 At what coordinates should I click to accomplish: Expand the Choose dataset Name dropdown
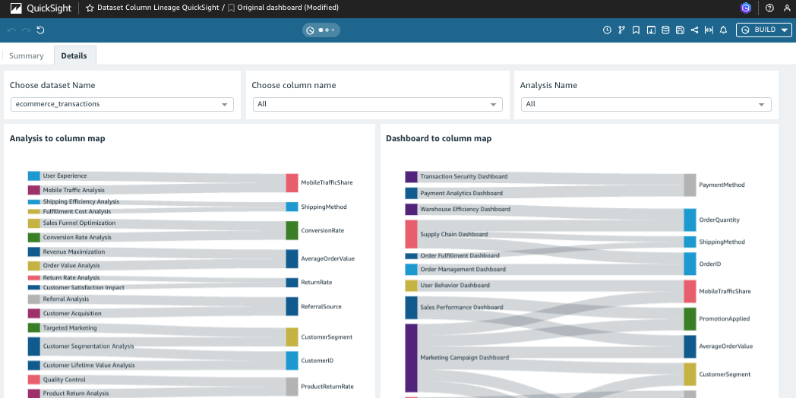point(122,104)
